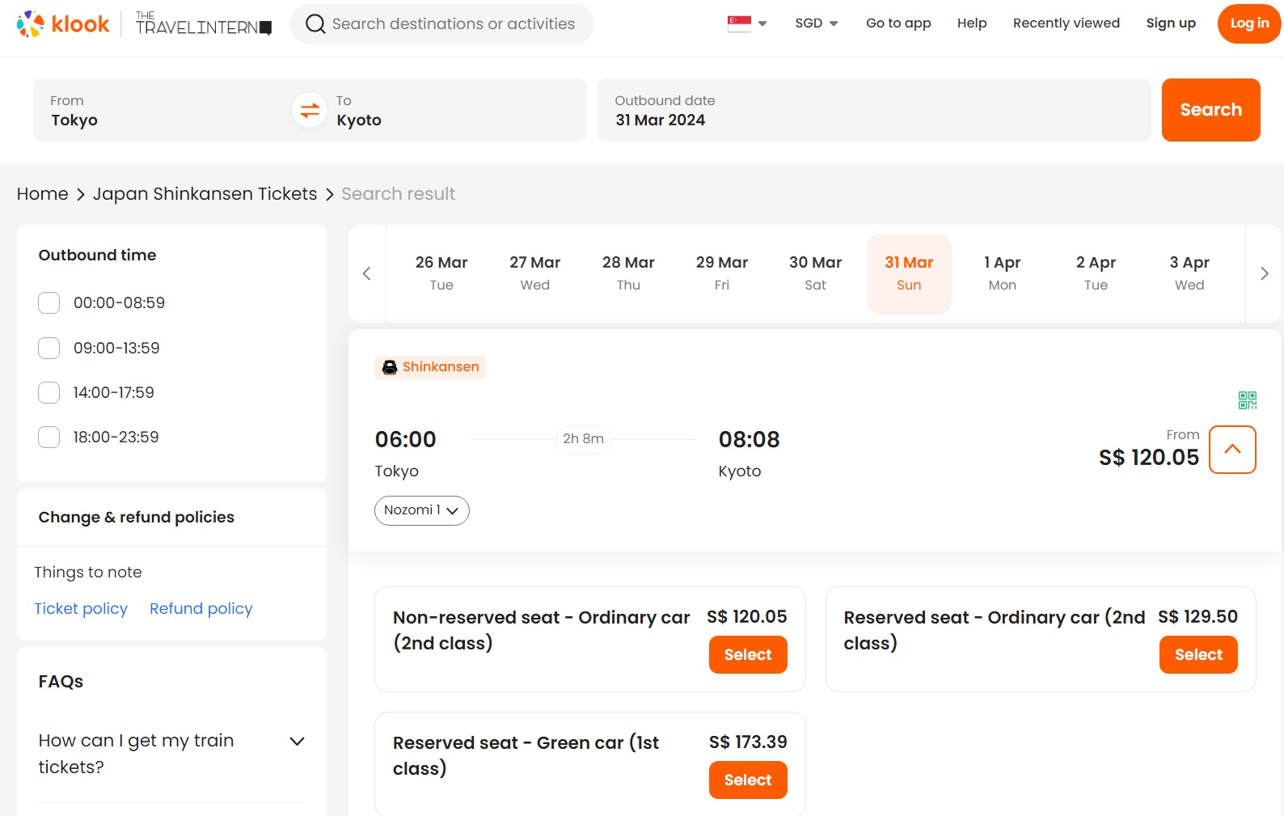Show later dates with right arrow
1284x816 pixels.
pos(1264,273)
